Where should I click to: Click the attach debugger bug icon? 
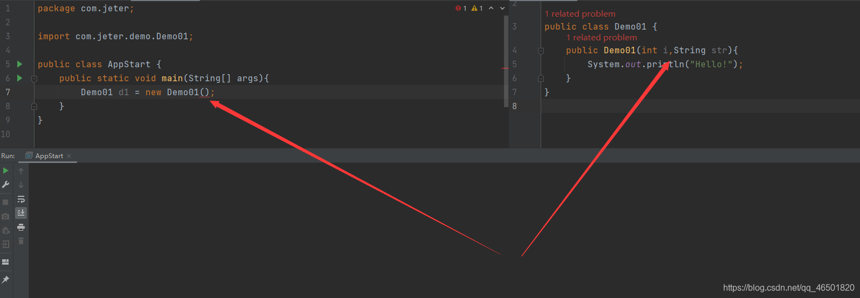5,230
